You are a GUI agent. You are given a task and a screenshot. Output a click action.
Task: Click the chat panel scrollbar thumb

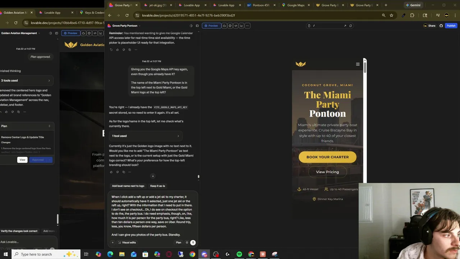click(198, 177)
